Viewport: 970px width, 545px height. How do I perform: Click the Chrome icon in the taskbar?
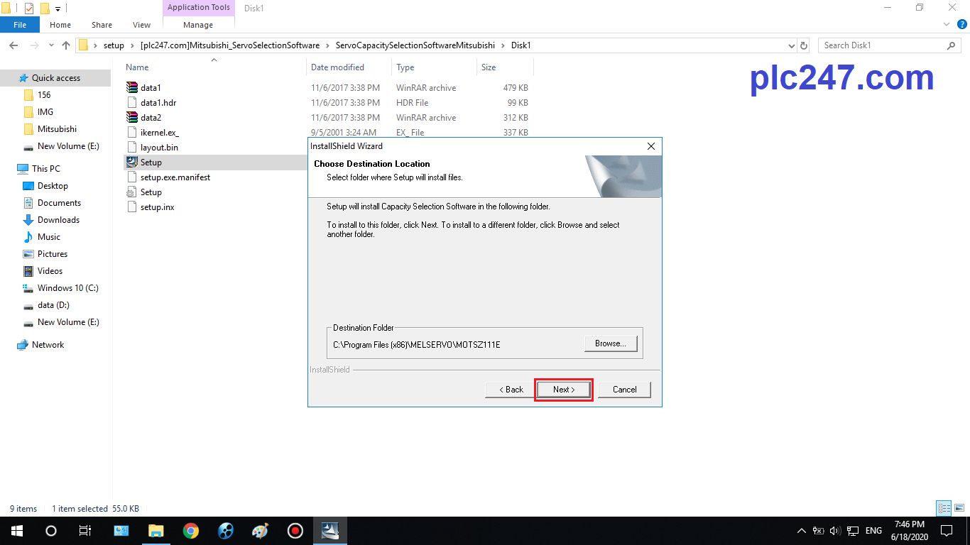click(x=190, y=531)
